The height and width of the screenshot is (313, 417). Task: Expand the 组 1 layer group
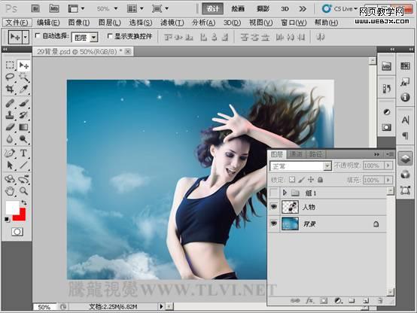[285, 193]
